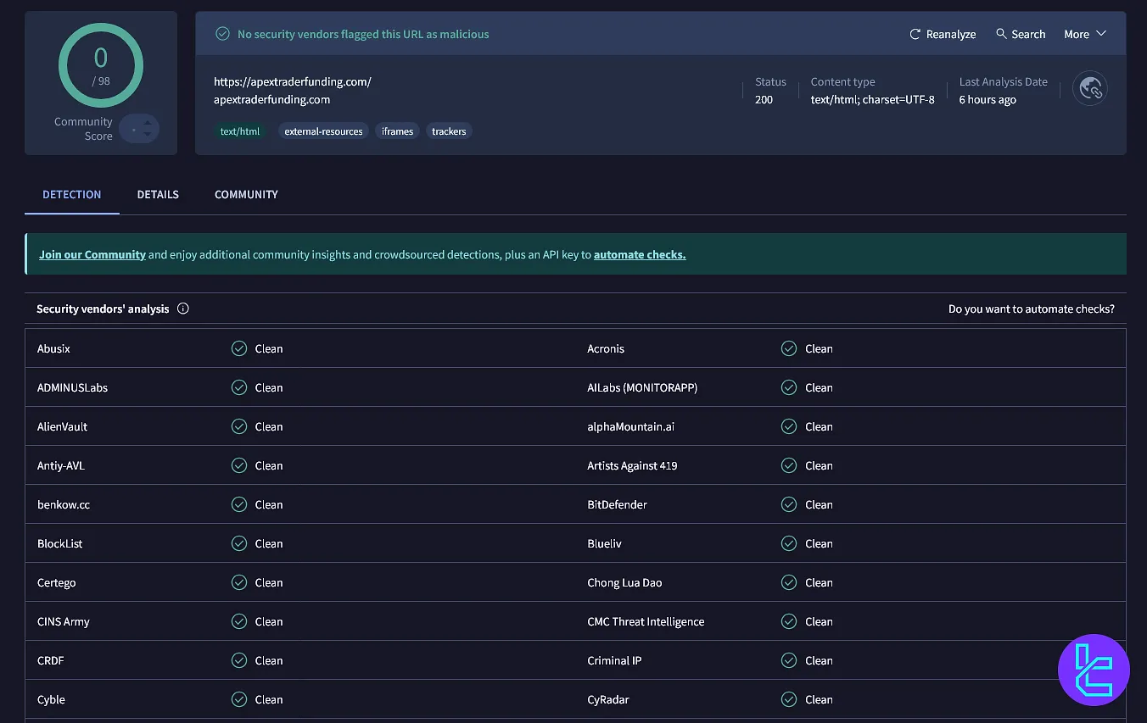Click the info icon beside Security vendors' analysis
Screen dimensions: 1147x723
point(183,309)
